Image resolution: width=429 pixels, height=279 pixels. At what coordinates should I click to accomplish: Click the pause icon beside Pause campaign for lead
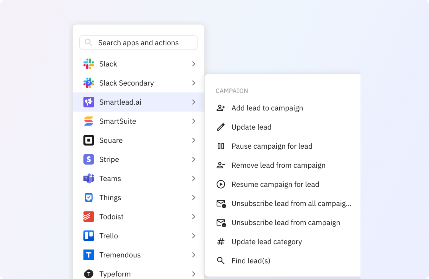pos(221,146)
